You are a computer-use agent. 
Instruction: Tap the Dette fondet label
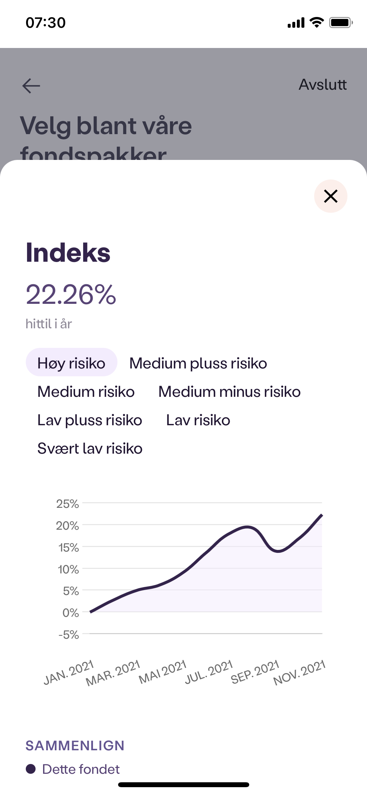[x=81, y=769]
